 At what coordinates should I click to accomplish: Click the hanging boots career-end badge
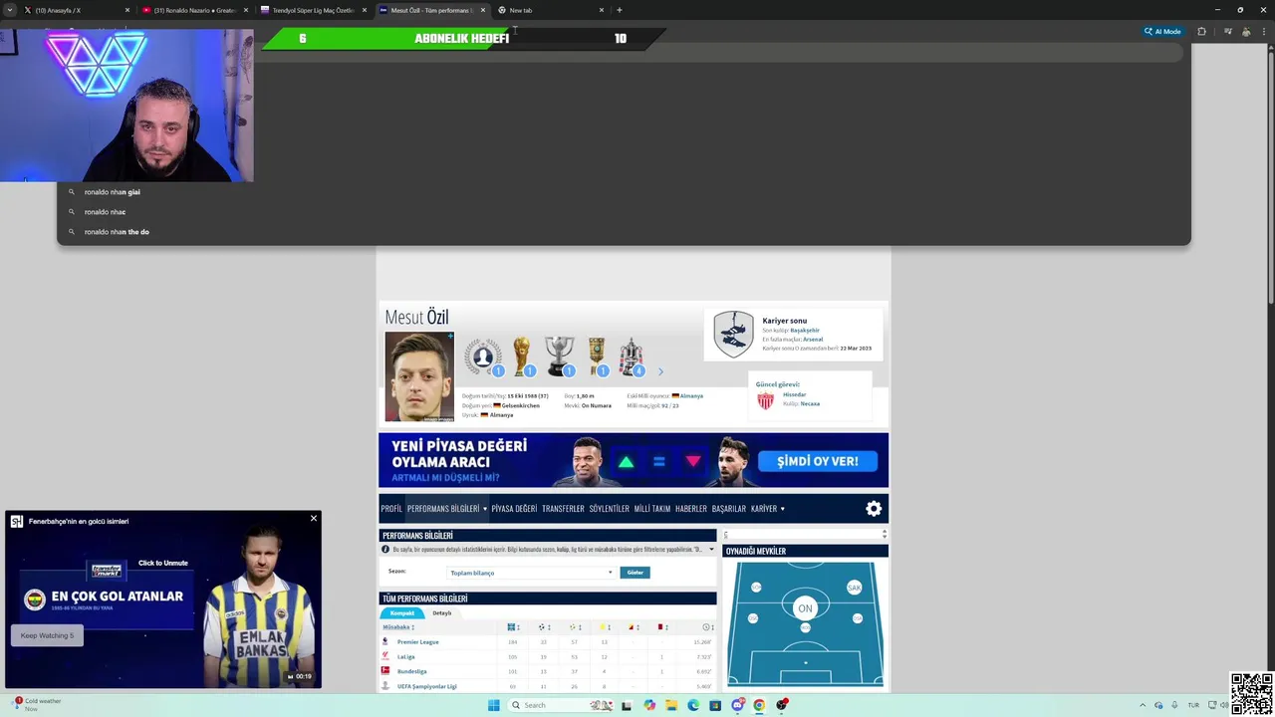click(733, 334)
